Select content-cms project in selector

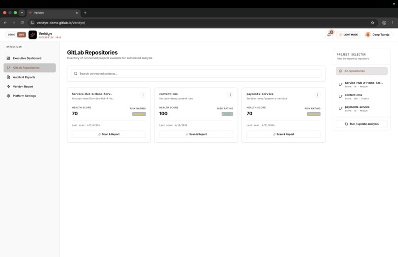coord(361,96)
